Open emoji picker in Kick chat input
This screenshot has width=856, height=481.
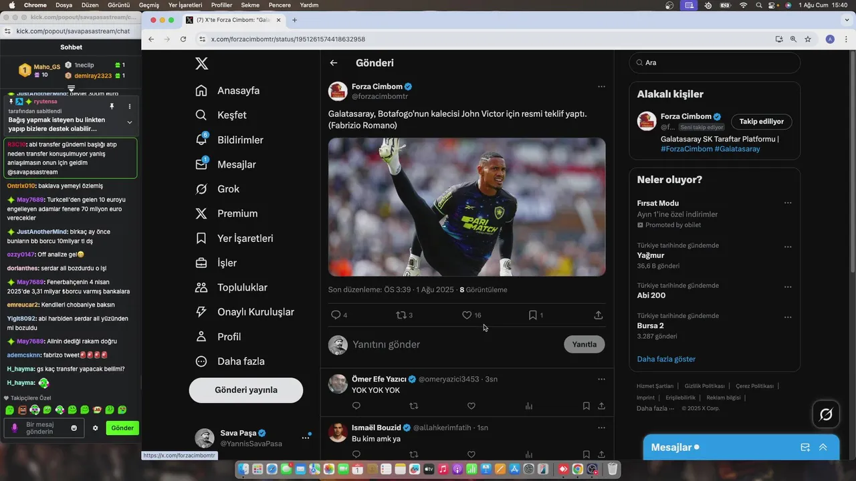click(74, 428)
